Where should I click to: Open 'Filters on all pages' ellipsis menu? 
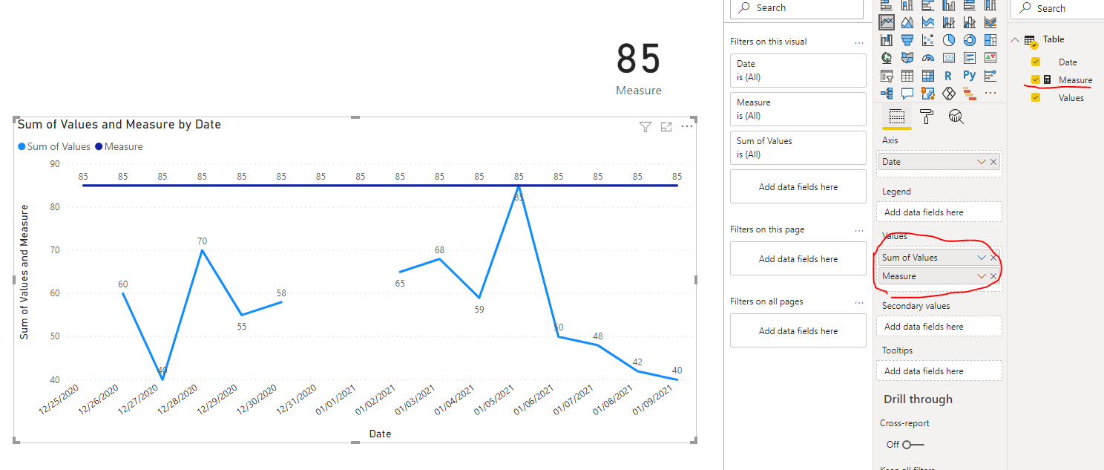click(859, 302)
